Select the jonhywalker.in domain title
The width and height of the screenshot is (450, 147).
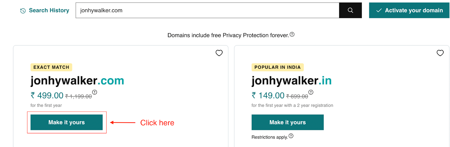pos(292,81)
